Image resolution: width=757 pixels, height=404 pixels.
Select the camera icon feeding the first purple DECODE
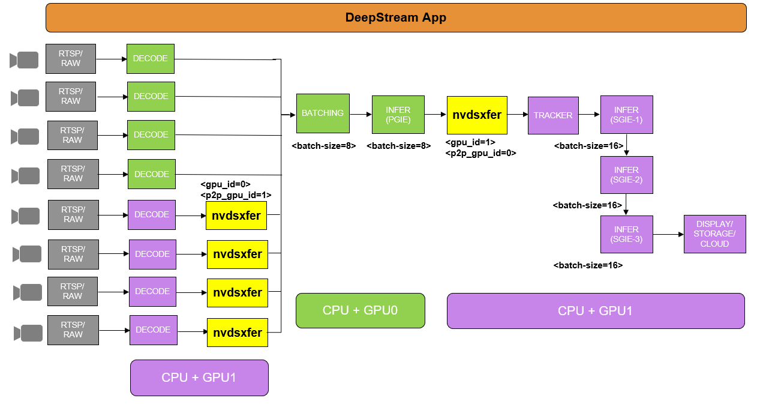[27, 216]
